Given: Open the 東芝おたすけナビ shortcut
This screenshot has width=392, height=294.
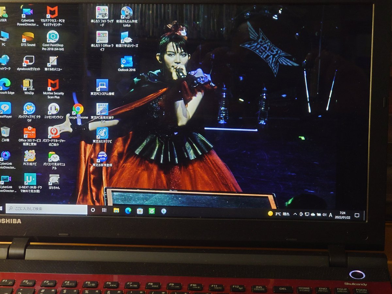Looking at the screenshot, I should coord(102,135).
